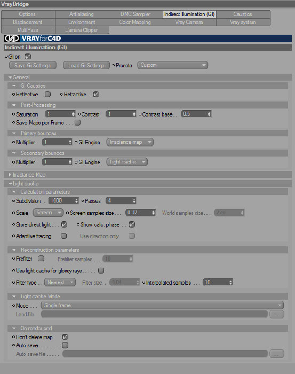Click the Saturation value stepper arrows
Image resolution: width=295 pixels, height=374 pixels.
click(x=73, y=114)
